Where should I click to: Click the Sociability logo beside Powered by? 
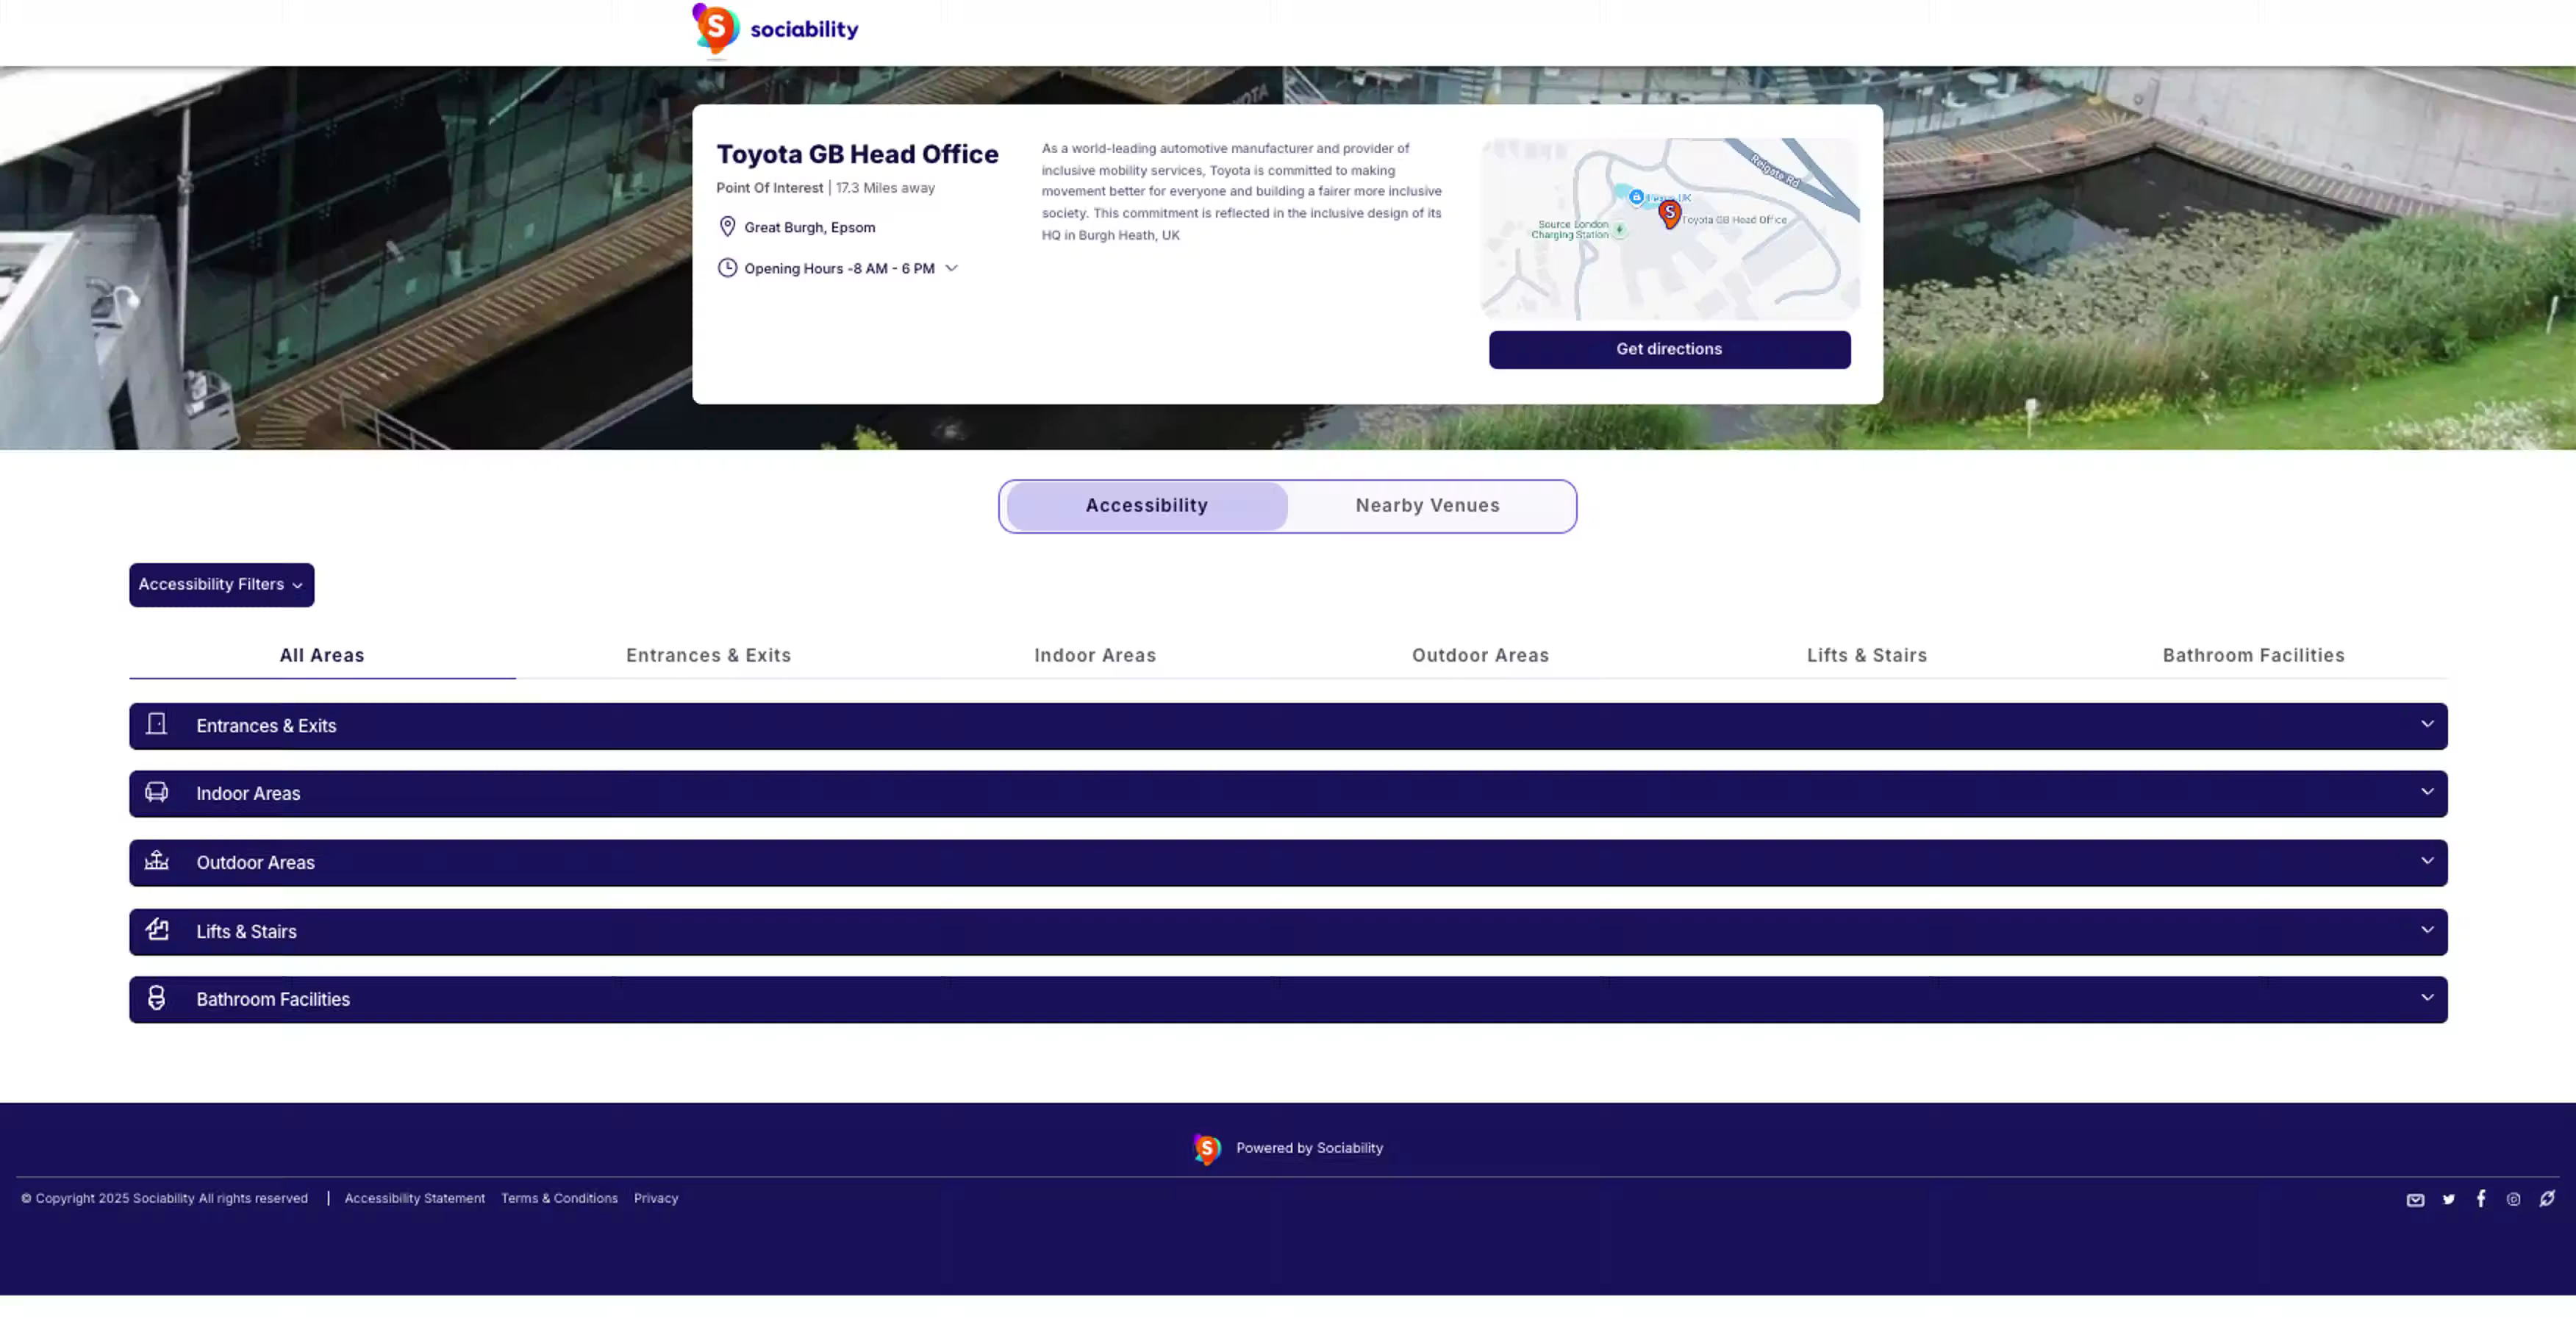[x=1207, y=1149]
